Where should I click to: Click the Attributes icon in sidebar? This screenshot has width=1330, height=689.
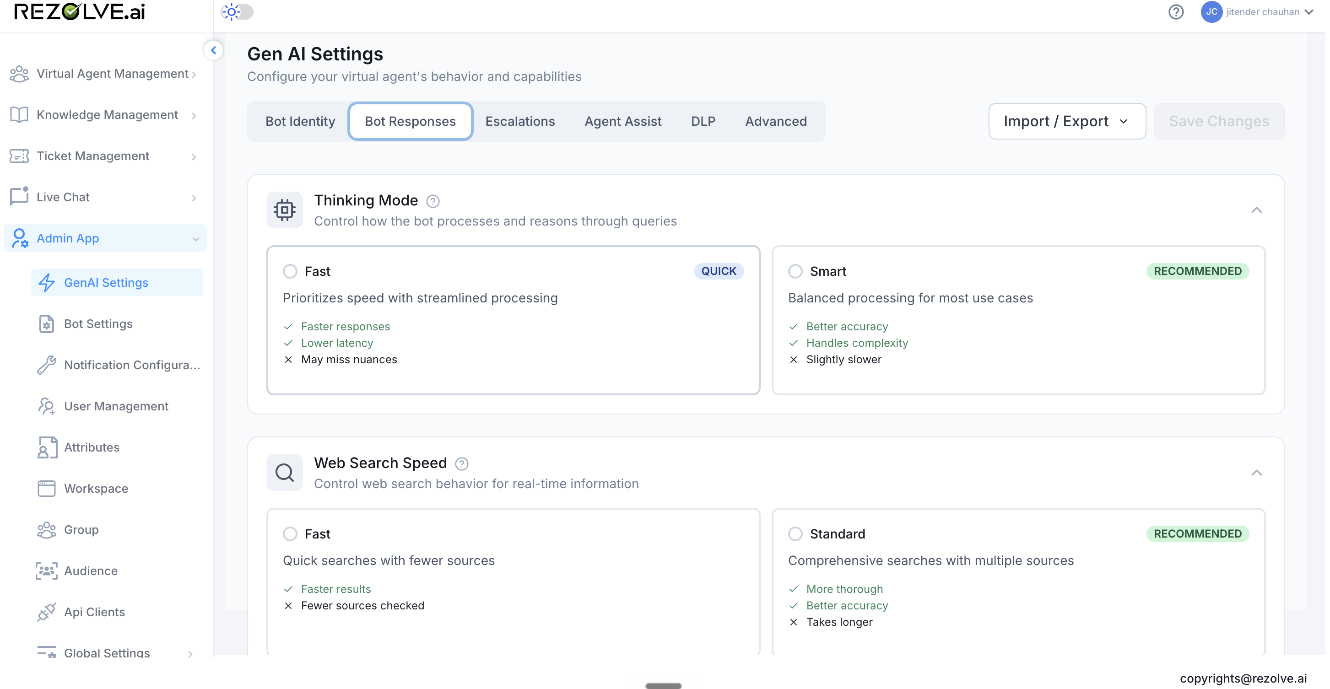47,447
